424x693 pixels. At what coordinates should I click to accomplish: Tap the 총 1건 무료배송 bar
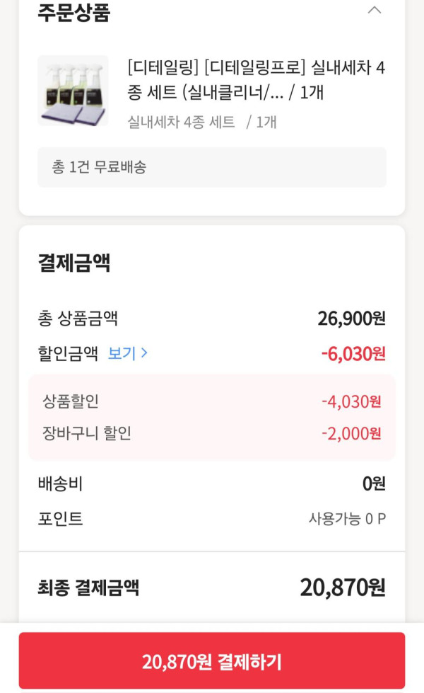click(x=212, y=167)
